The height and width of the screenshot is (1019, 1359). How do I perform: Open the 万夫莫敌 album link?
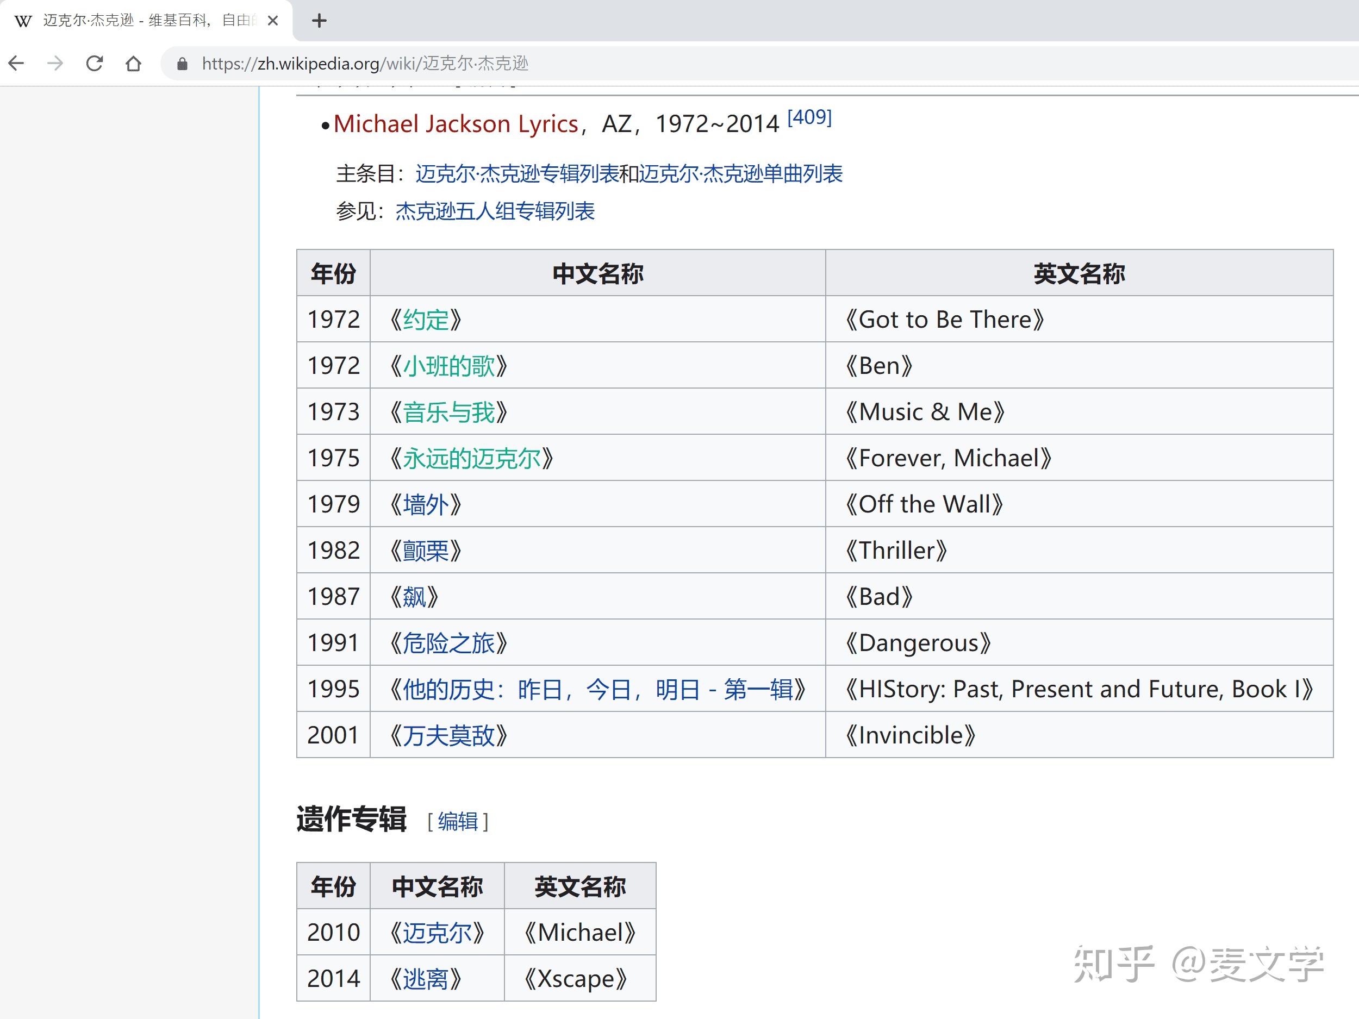448,735
